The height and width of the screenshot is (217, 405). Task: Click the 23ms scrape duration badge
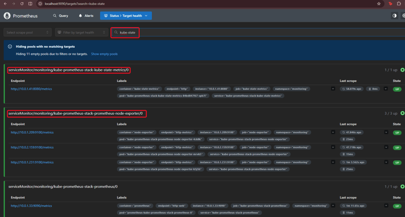(347, 139)
